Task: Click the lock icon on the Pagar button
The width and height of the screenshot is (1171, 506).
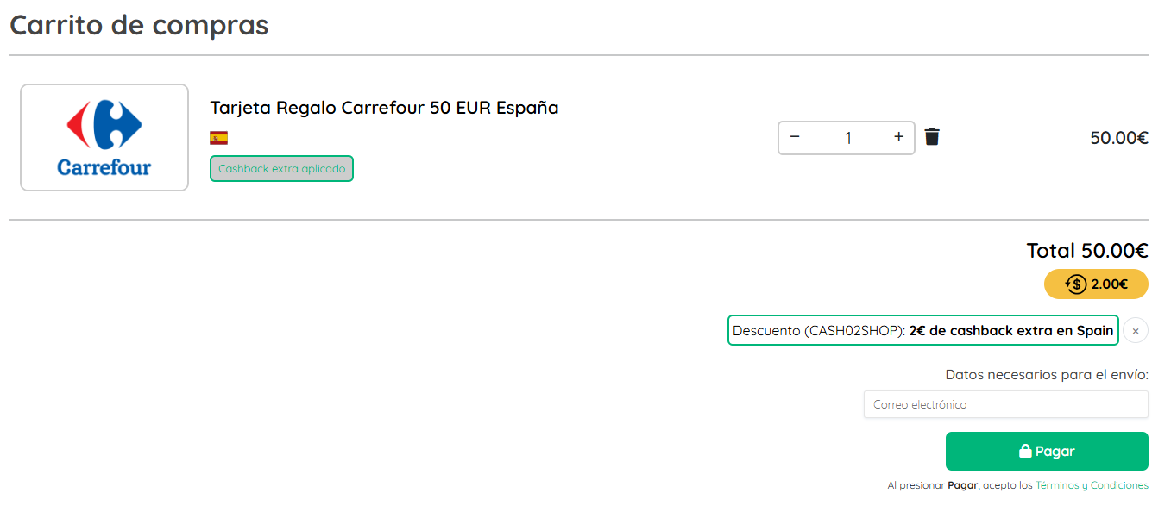Action: pos(1025,451)
